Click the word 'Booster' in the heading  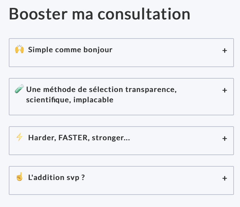pyautogui.click(x=38, y=14)
